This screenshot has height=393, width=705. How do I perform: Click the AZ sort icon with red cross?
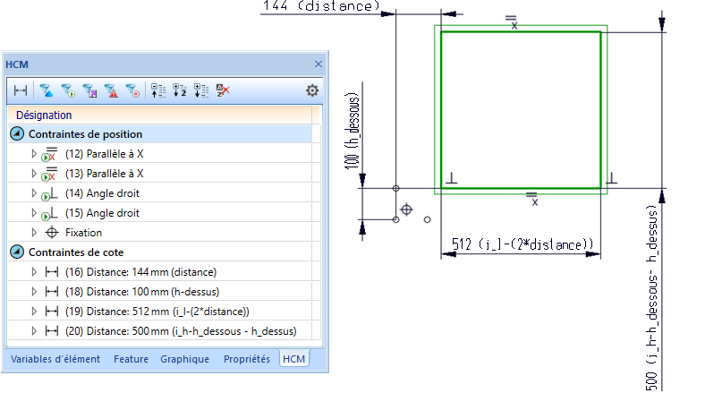point(222,90)
